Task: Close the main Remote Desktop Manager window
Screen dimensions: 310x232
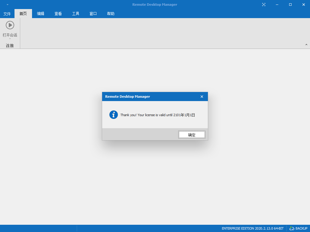Action: [303, 5]
